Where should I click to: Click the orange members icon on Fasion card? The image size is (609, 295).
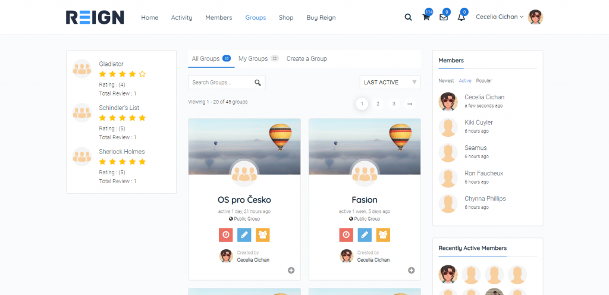click(384, 235)
